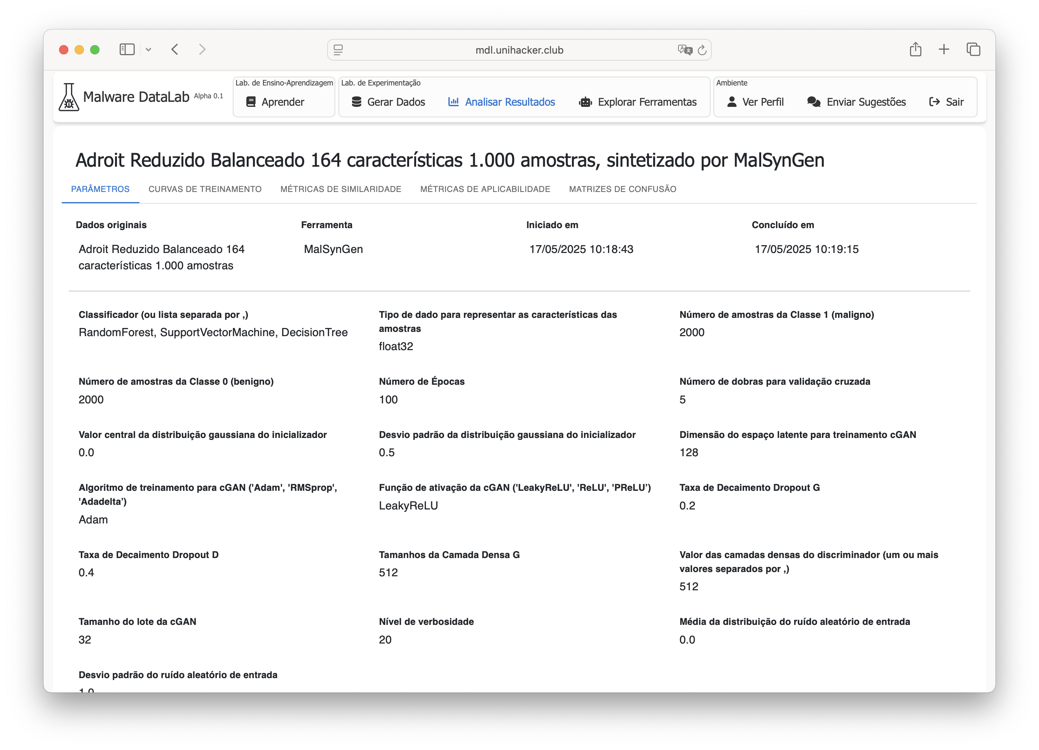Open the MÉTRICAS DE SIMILARIDADE tab
Image resolution: width=1039 pixels, height=750 pixels.
341,189
